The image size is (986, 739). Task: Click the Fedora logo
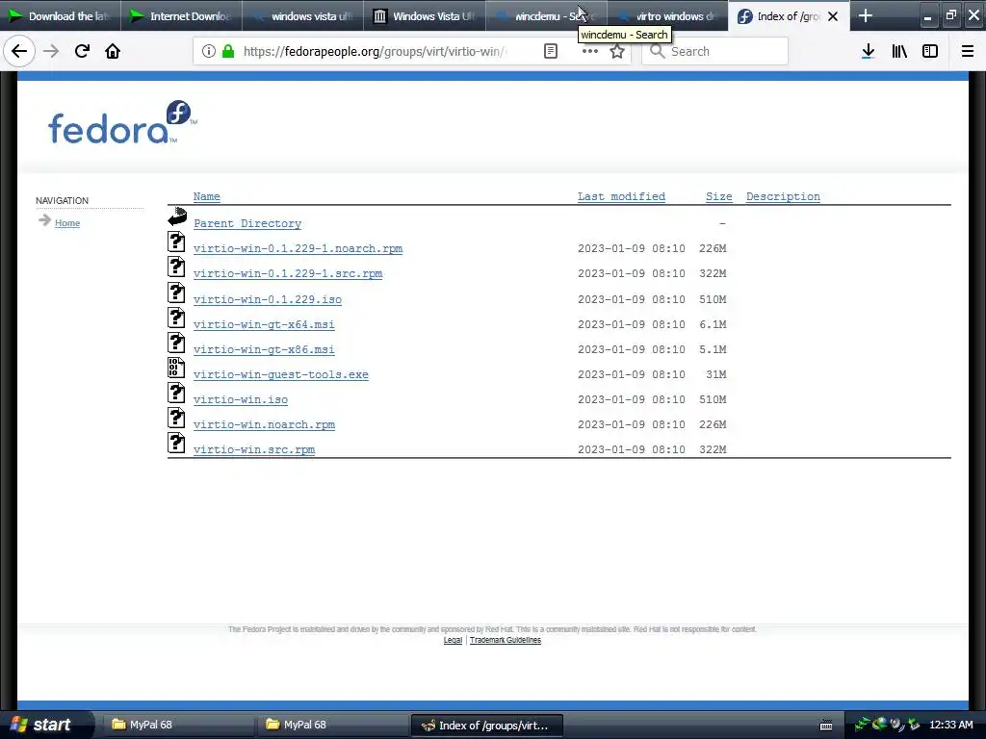pos(122,122)
